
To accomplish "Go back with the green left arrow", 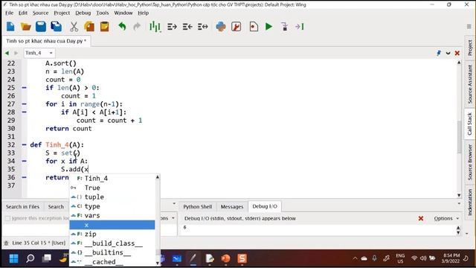I will pyautogui.click(x=7, y=53).
